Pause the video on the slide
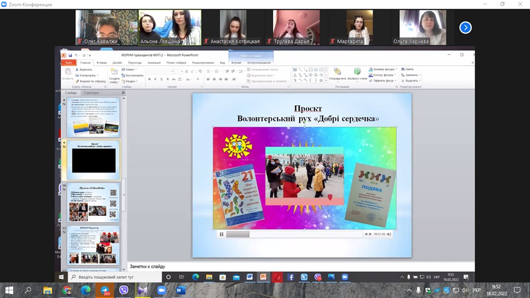Screen dimensions: 530x298 pos(221,234)
